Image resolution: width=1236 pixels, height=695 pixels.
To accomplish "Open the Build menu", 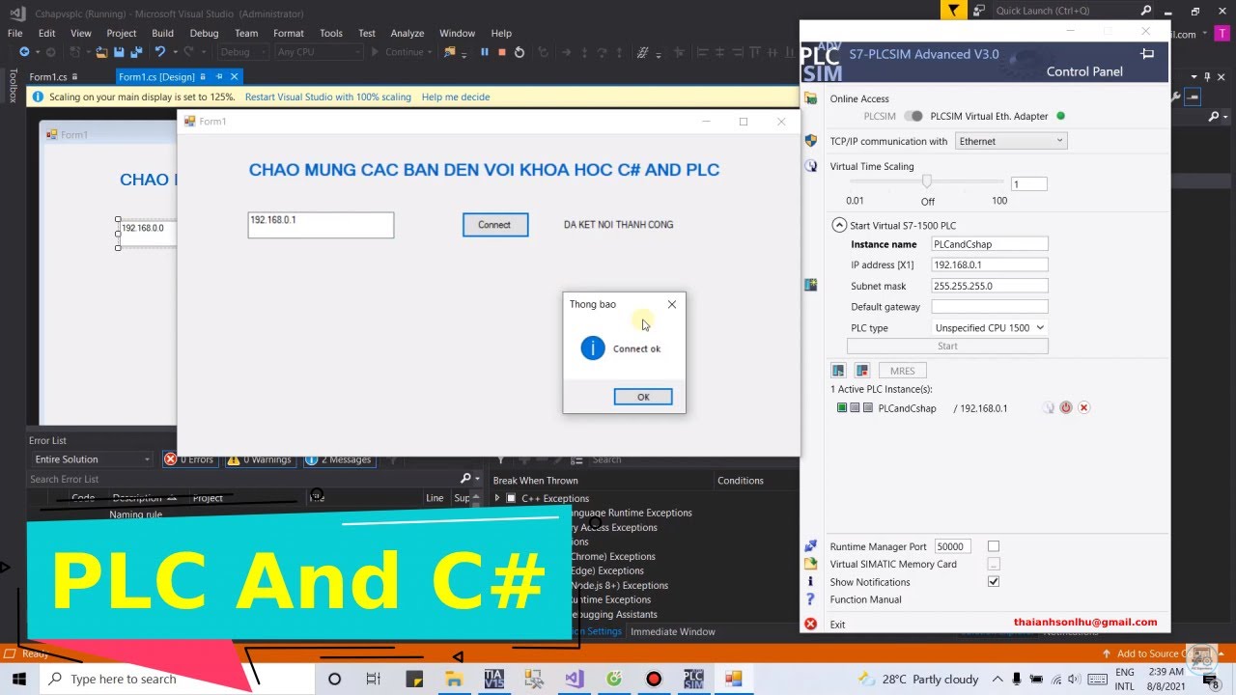I will [162, 33].
